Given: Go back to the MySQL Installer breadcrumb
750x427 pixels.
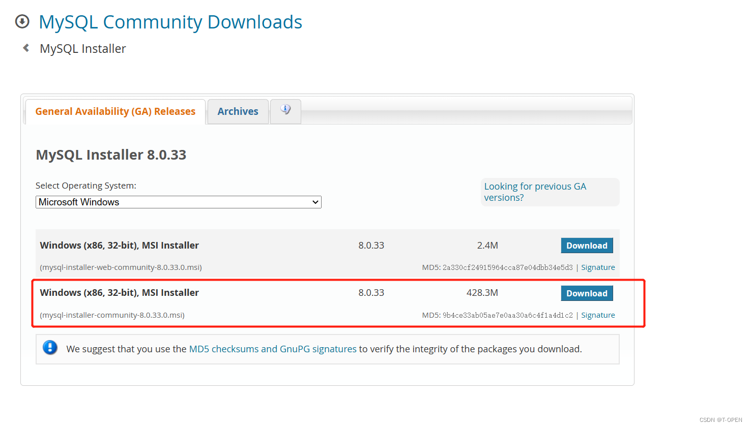Looking at the screenshot, I should 83,48.
